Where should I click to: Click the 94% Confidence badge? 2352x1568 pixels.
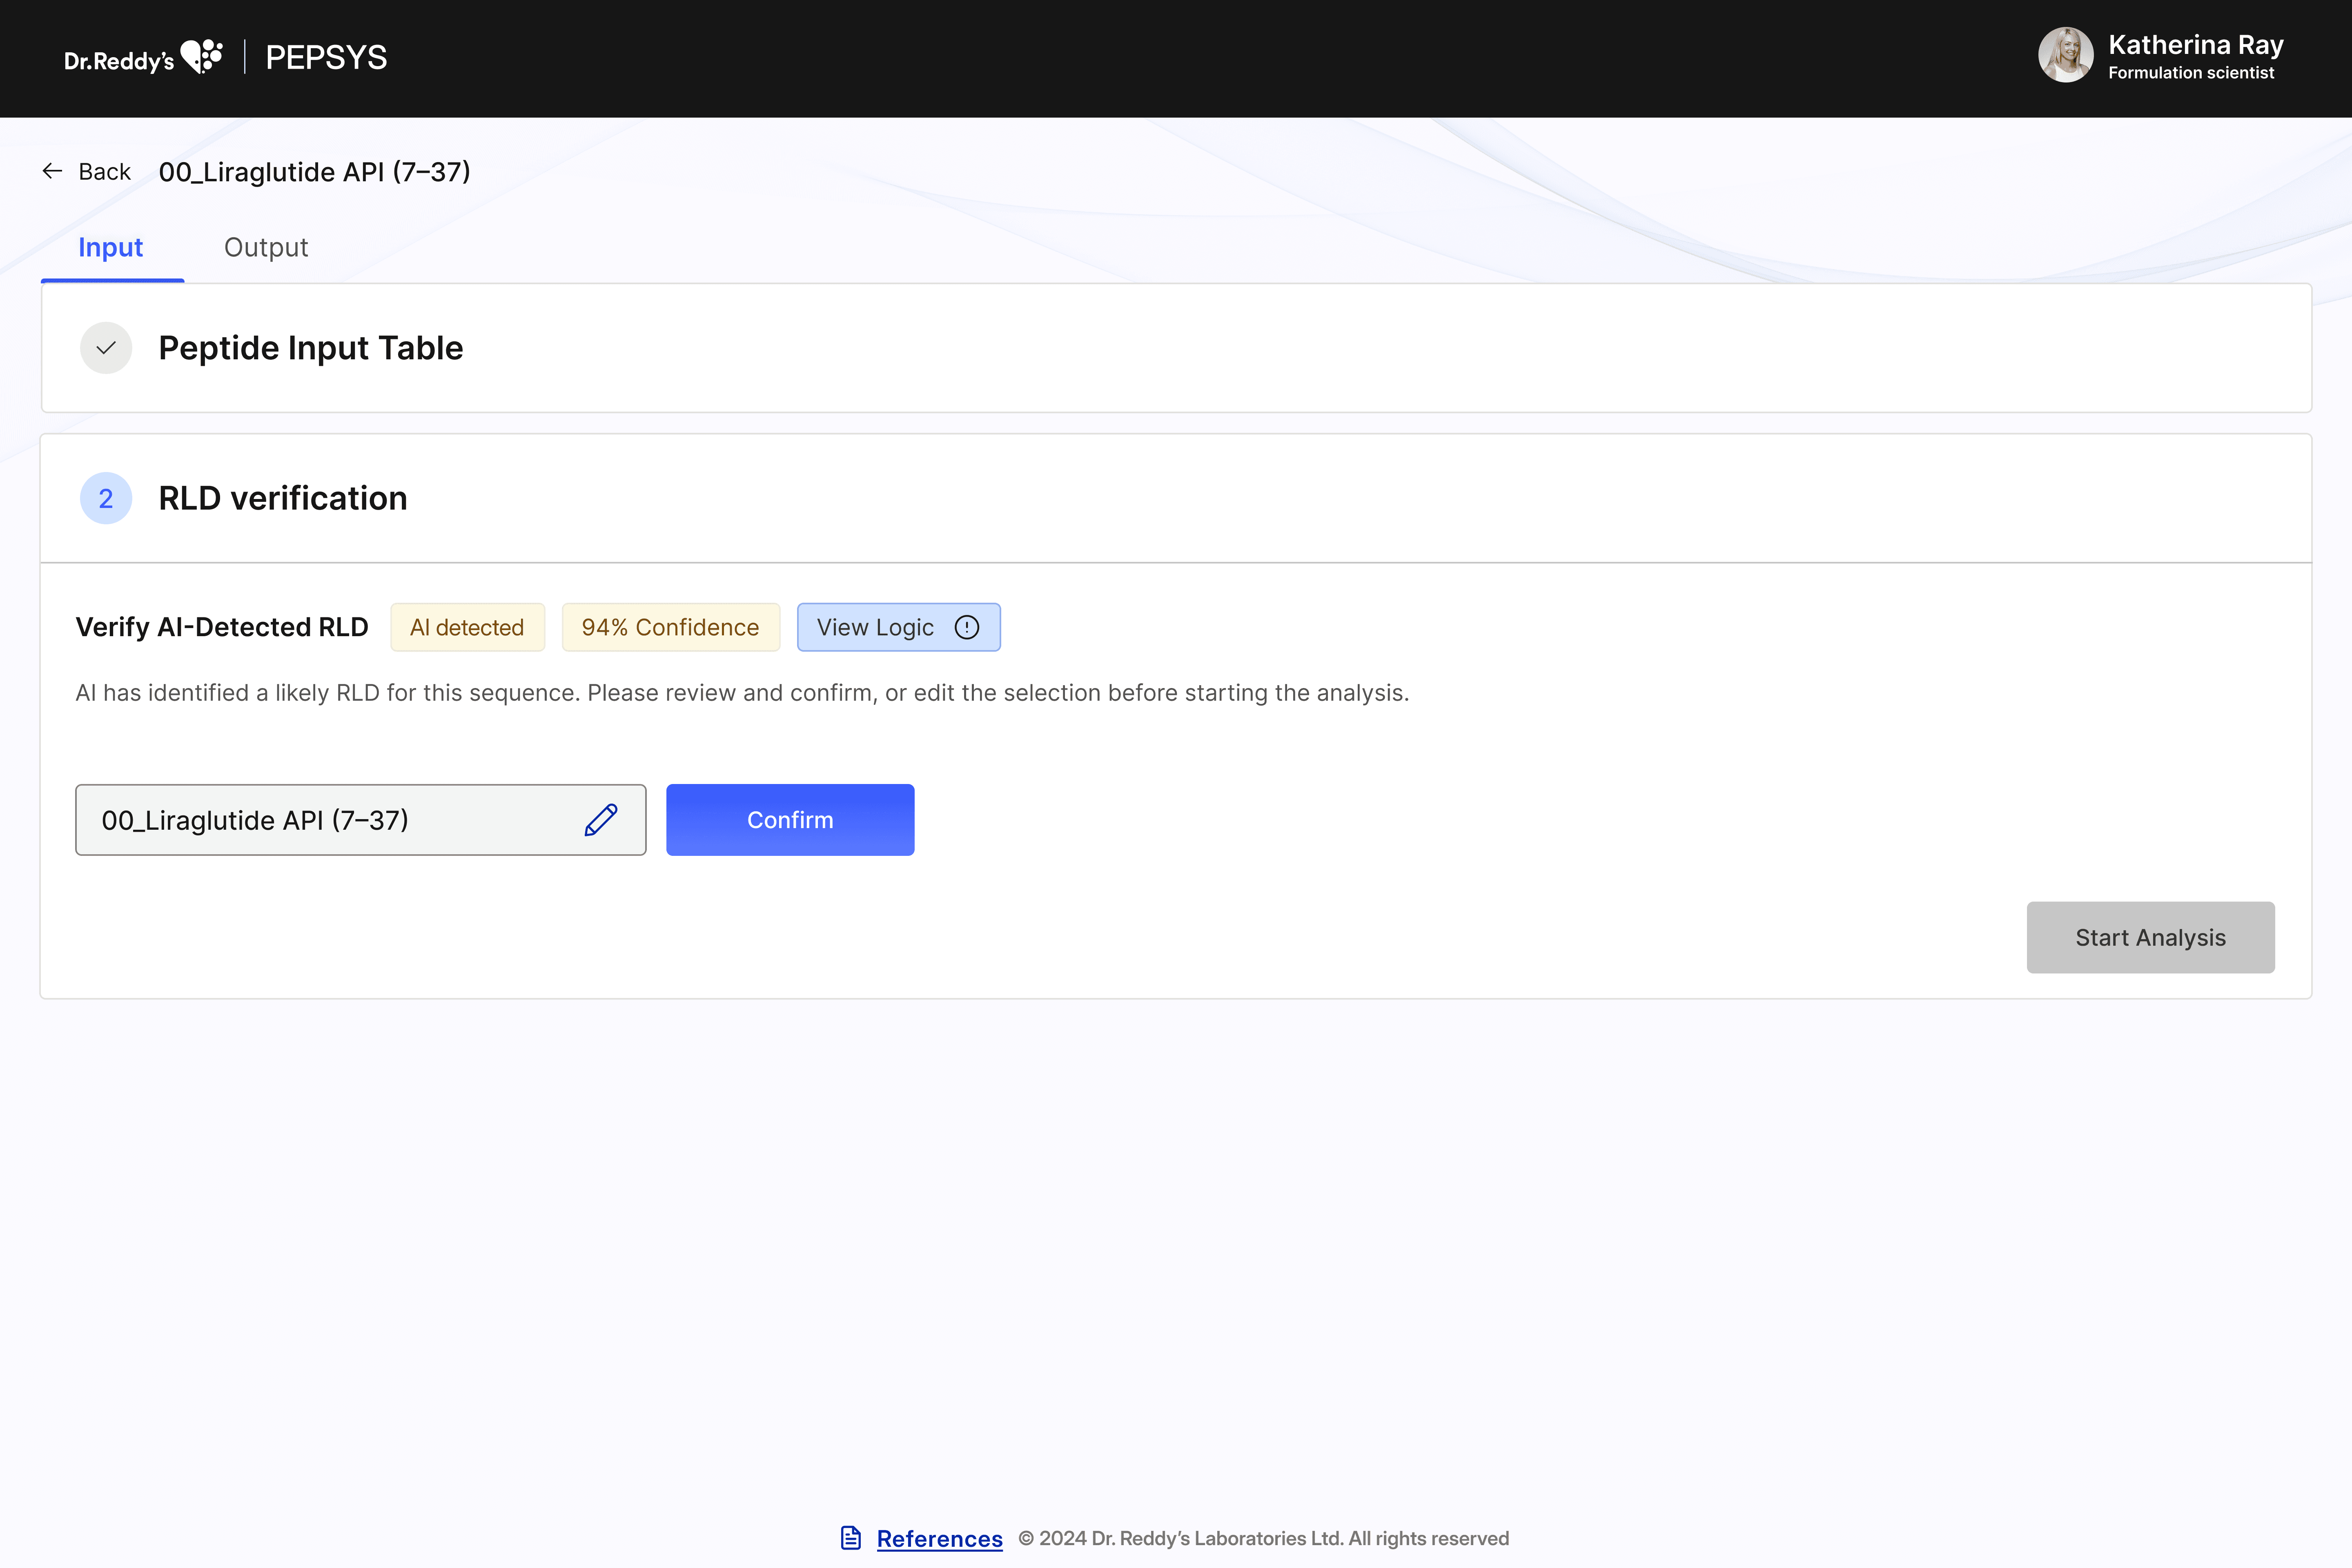point(670,627)
